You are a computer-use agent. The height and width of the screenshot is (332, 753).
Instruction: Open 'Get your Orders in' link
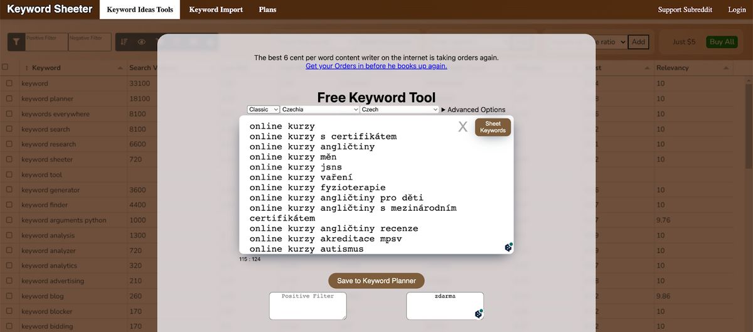coord(376,66)
